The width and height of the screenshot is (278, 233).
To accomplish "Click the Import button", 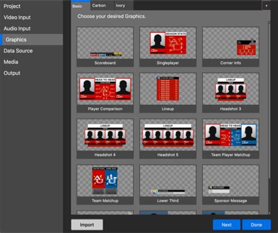I will (x=87, y=225).
